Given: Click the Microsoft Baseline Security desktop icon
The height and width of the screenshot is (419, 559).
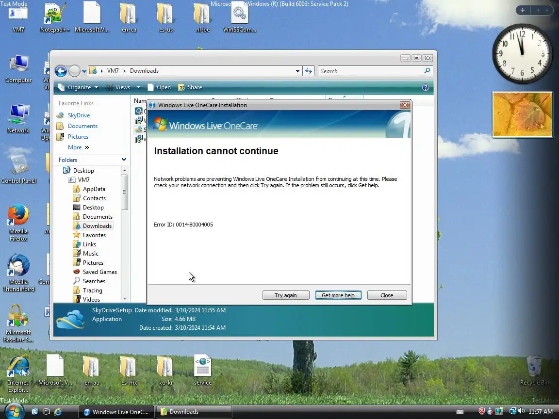Looking at the screenshot, I should click(18, 323).
